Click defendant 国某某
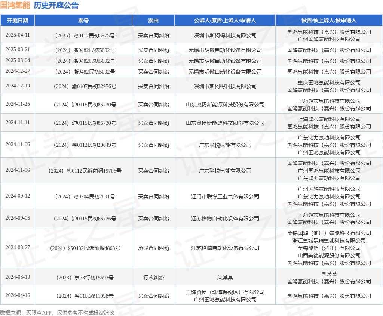The height and width of the screenshot is (316, 383). [x=329, y=274]
